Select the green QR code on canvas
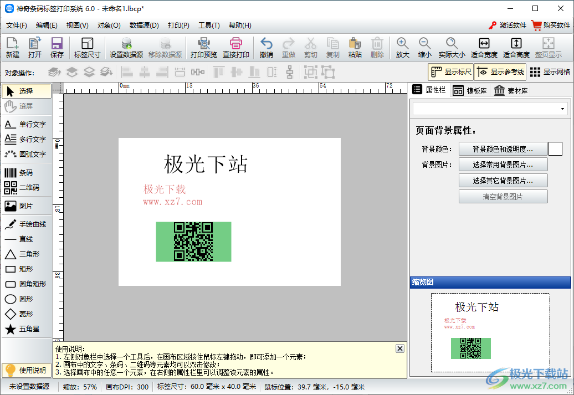Image resolution: width=574 pixels, height=395 pixels. 193,242
